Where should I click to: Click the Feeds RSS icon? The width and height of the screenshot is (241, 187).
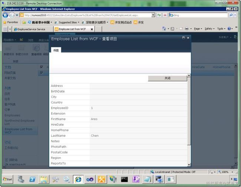point(172,29)
